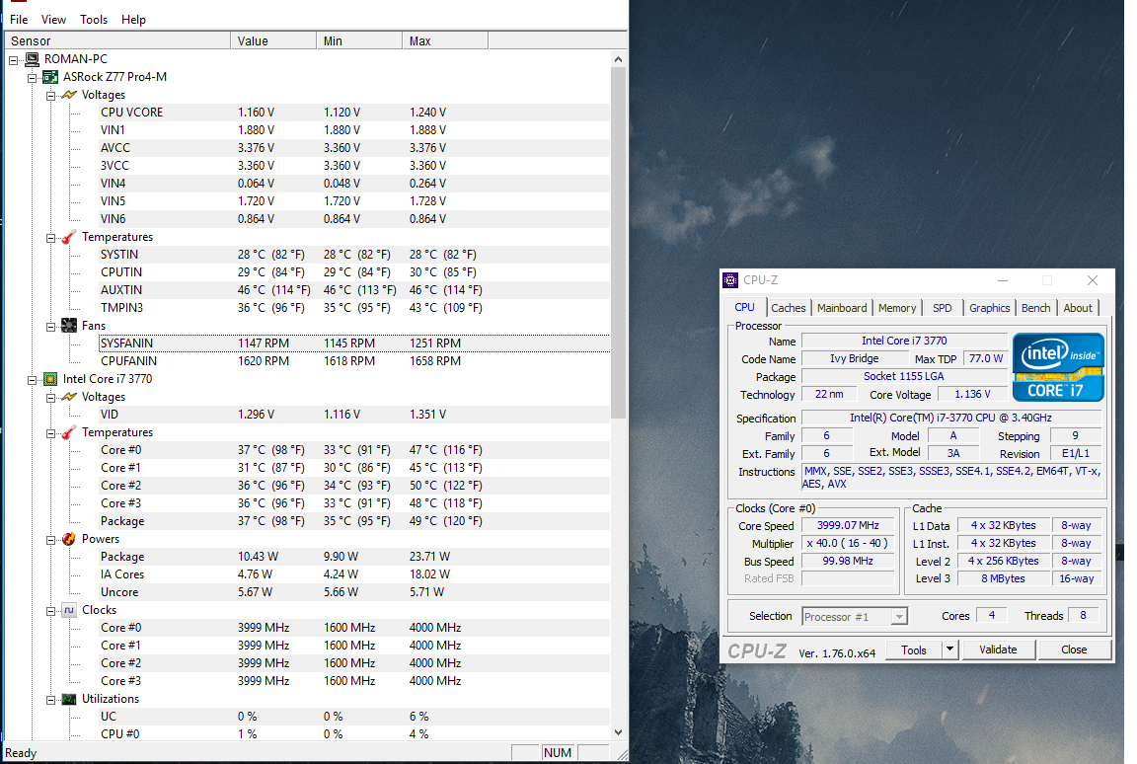The width and height of the screenshot is (1137, 764).
Task: Click the Close button in CPU-Z
Action: pos(1074,649)
